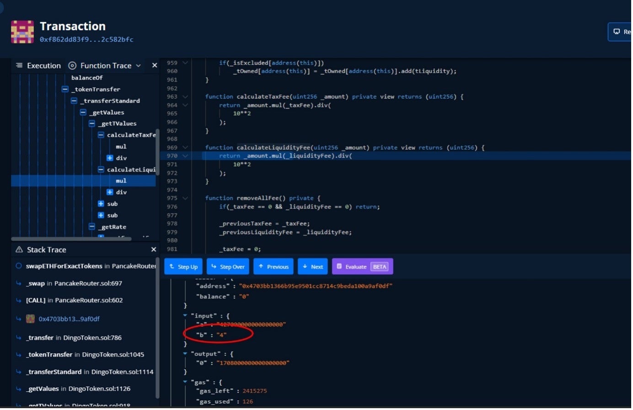This screenshot has width=633, height=410.
Task: Go to Previous step
Action: 274,267
